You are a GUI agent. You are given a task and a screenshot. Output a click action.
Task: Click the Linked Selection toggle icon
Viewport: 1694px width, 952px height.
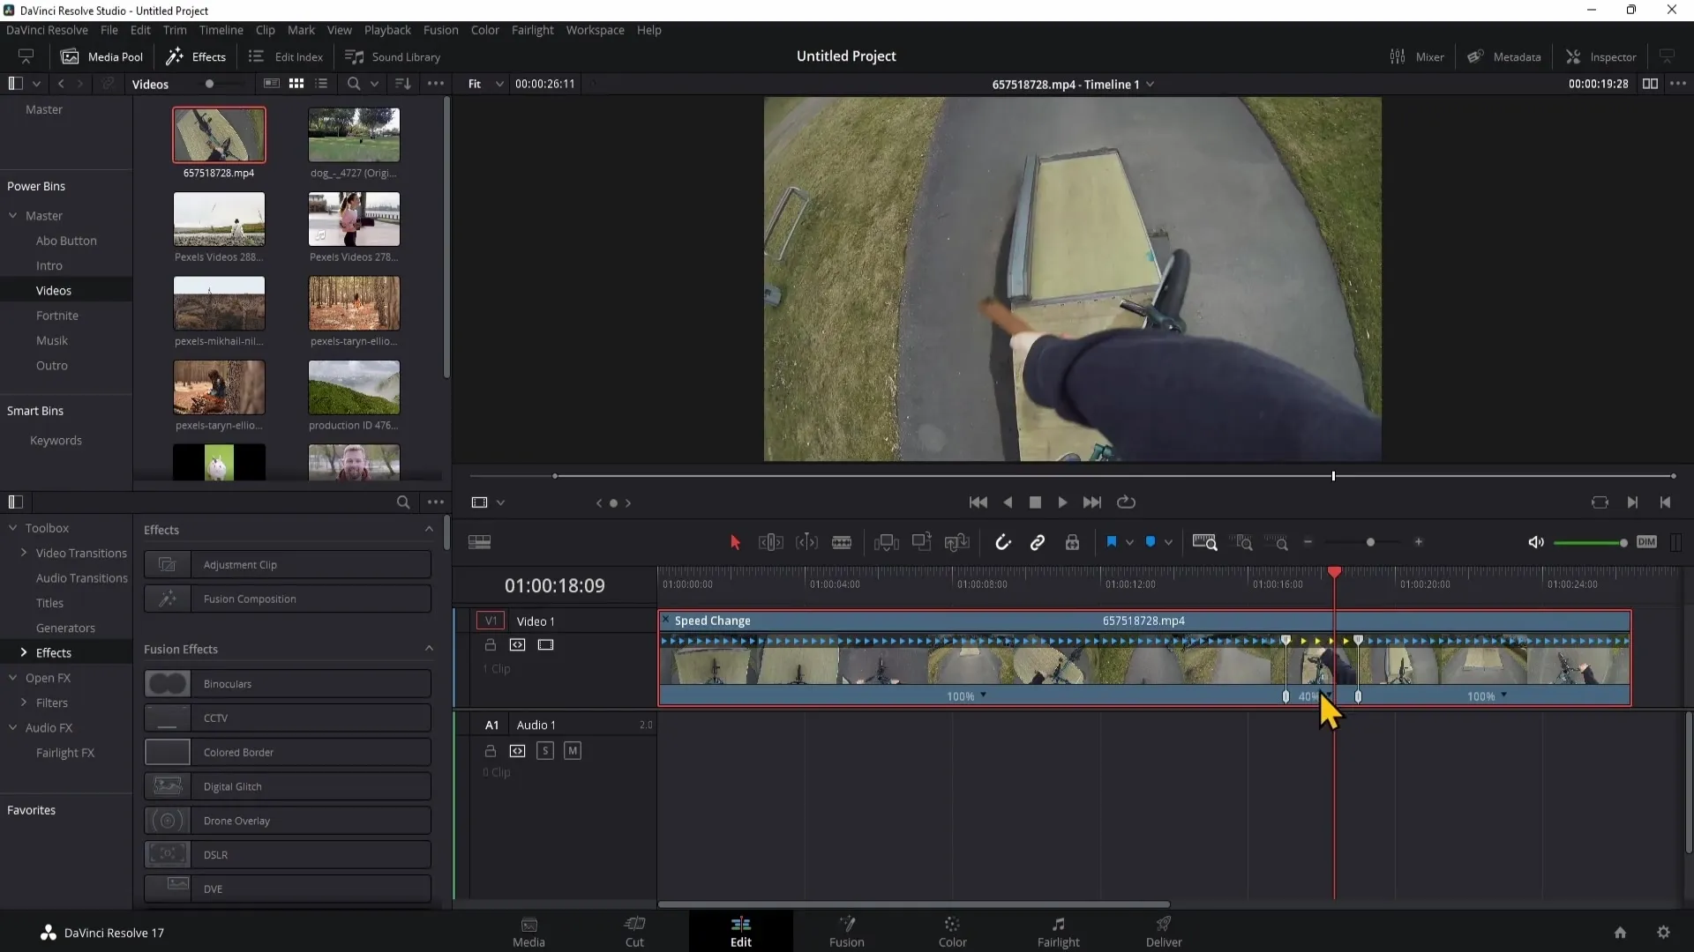pyautogui.click(x=1037, y=543)
